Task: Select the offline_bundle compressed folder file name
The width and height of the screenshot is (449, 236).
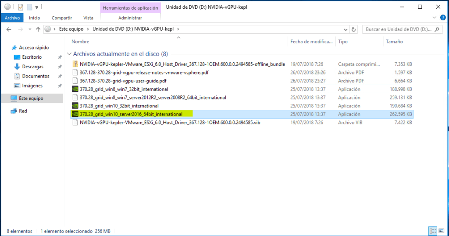Action: [182, 64]
